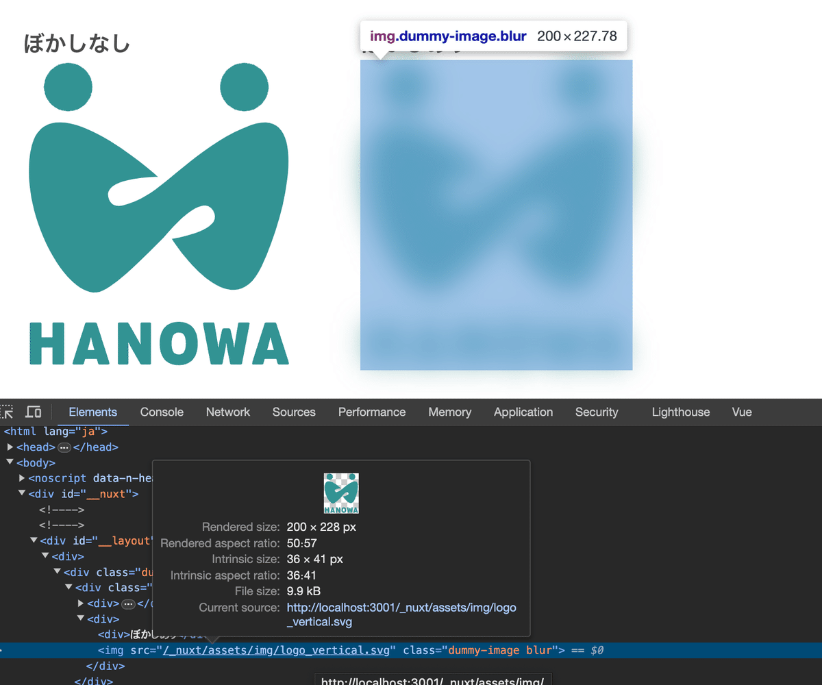Open the Network tab
The width and height of the screenshot is (822, 685).
click(228, 412)
